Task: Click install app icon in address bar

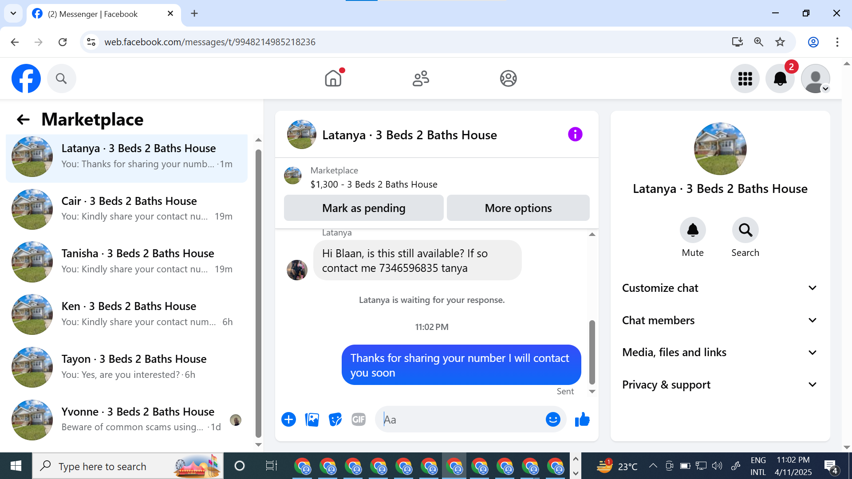Action: [738, 42]
